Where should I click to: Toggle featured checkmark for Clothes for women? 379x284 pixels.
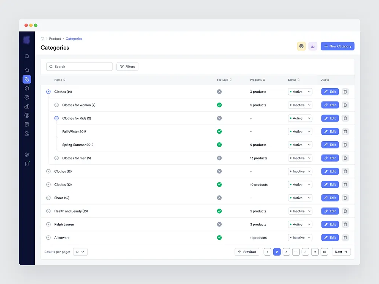pos(219,105)
